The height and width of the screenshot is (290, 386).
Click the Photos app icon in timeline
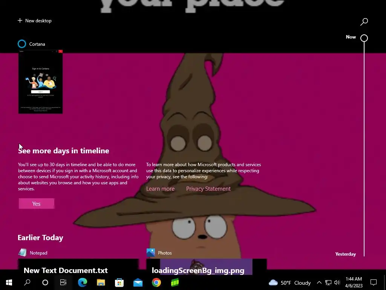pos(151,253)
